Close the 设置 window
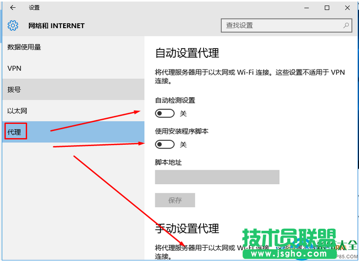The height and width of the screenshot is (262, 359). click(x=347, y=8)
